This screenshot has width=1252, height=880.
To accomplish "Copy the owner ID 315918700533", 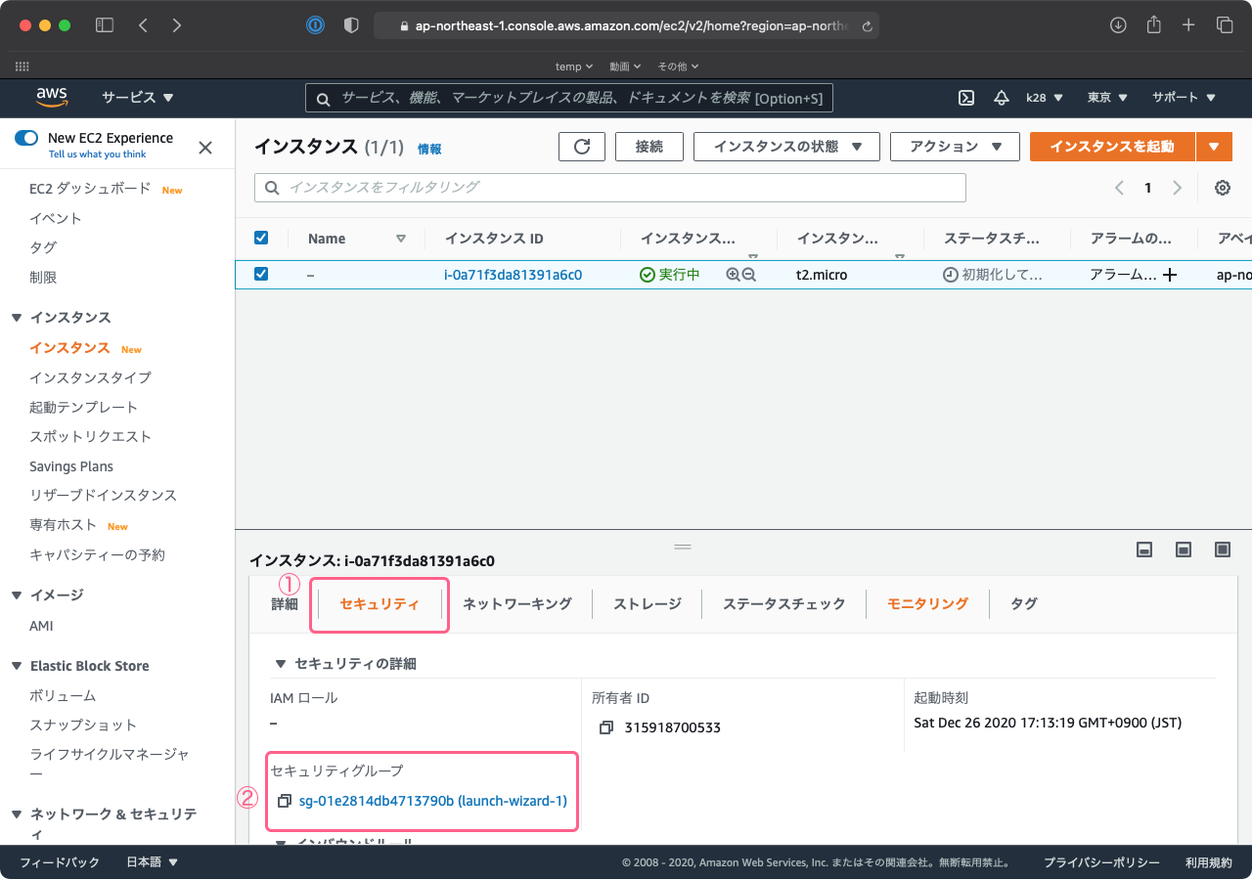I will (x=606, y=727).
